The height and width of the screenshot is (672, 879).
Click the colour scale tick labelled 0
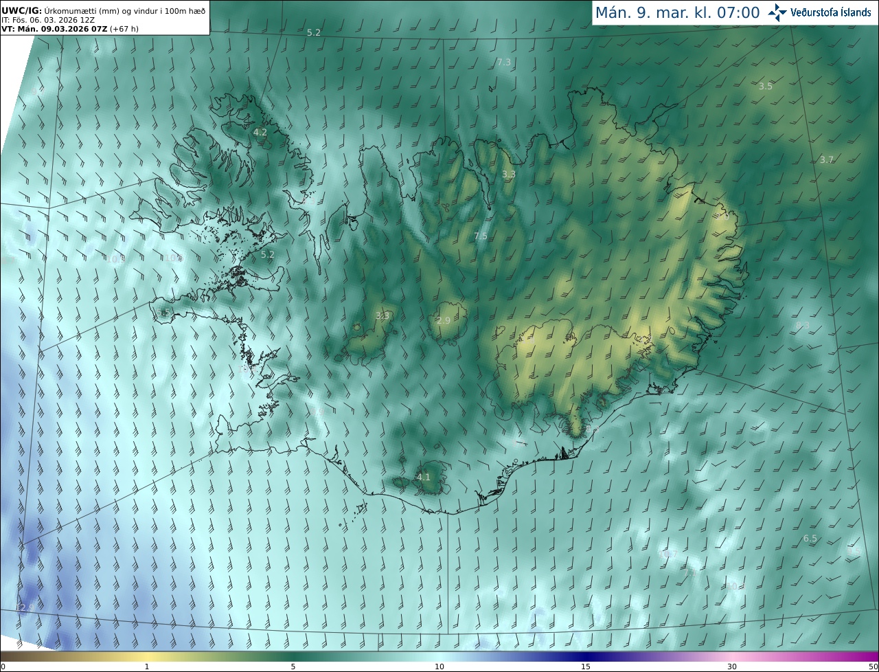click(x=3, y=667)
